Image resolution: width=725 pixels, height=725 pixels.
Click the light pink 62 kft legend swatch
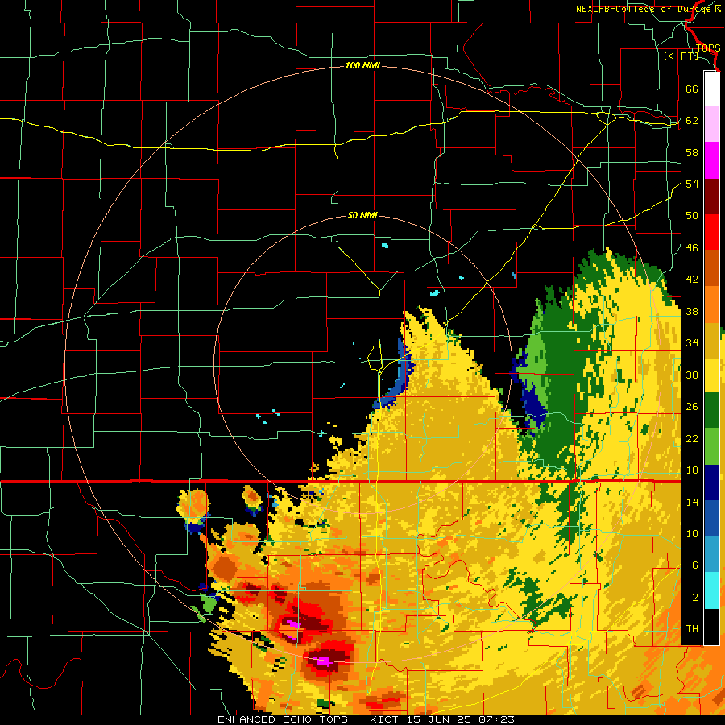(711, 123)
